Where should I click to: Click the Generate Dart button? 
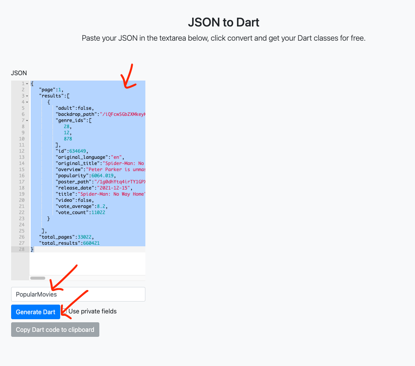click(35, 312)
